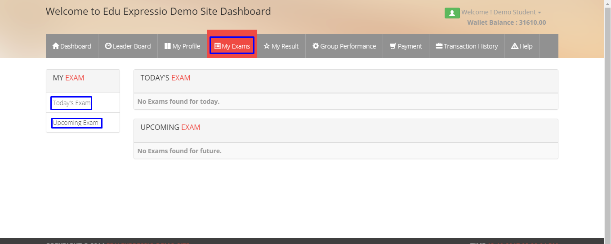Open the Leader Board tab
This screenshot has height=244, width=611.
click(x=128, y=46)
